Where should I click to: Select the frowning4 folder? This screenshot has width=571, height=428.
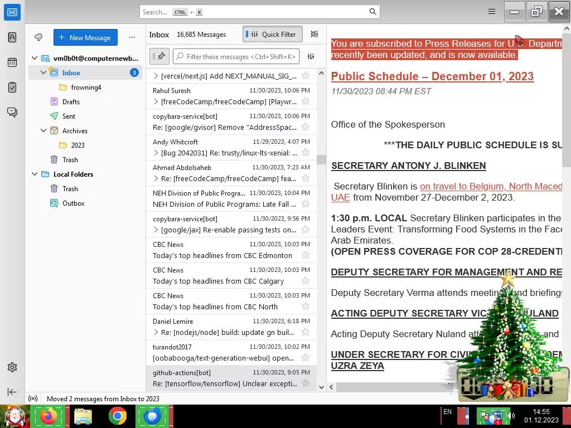coord(85,87)
